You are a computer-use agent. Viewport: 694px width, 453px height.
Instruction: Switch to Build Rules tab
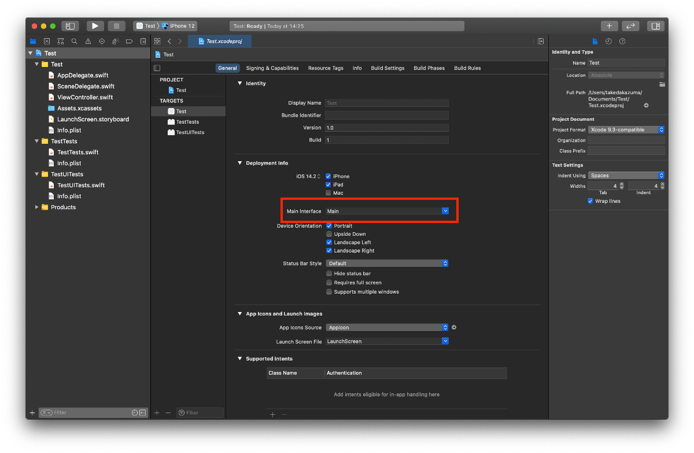(467, 68)
